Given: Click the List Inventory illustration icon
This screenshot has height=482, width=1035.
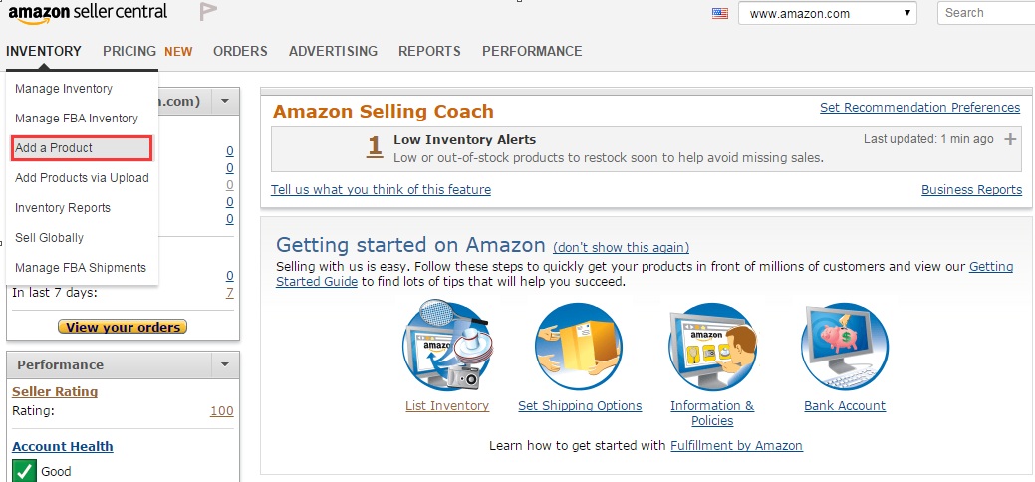Looking at the screenshot, I should tap(446, 347).
